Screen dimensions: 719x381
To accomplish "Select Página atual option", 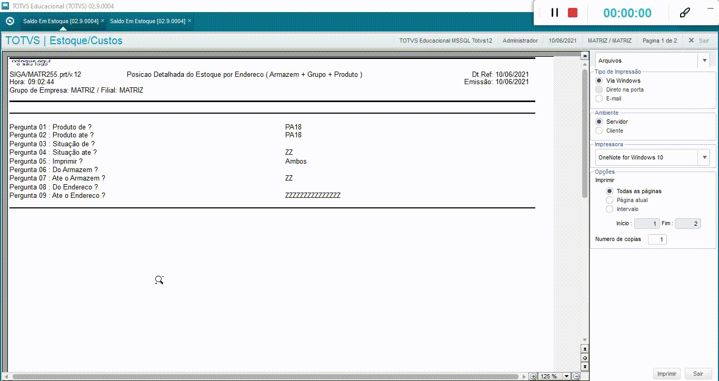I will (610, 200).
